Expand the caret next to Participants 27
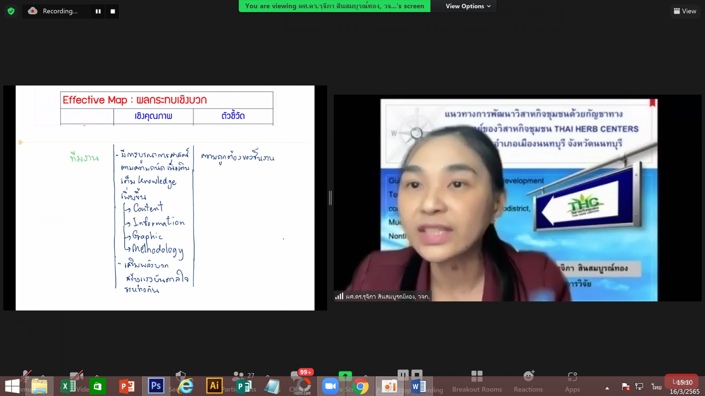This screenshot has height=396, width=705. click(267, 376)
